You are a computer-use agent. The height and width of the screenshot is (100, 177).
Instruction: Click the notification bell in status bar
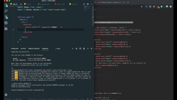tap(91, 99)
